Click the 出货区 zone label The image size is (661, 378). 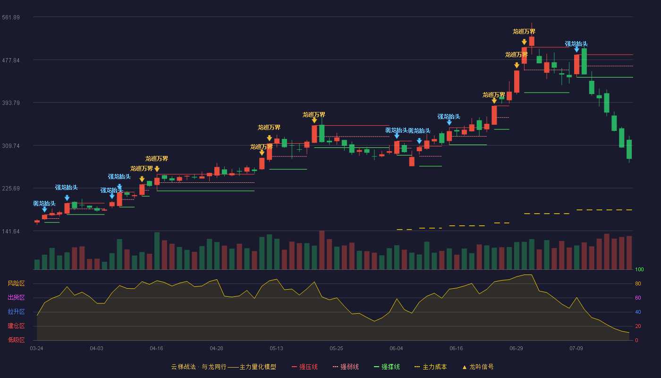(x=16, y=298)
